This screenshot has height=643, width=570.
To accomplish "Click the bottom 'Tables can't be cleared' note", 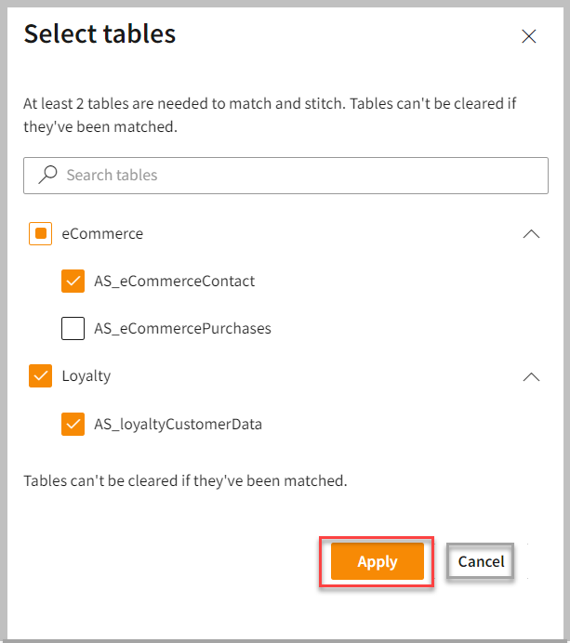I will (185, 480).
